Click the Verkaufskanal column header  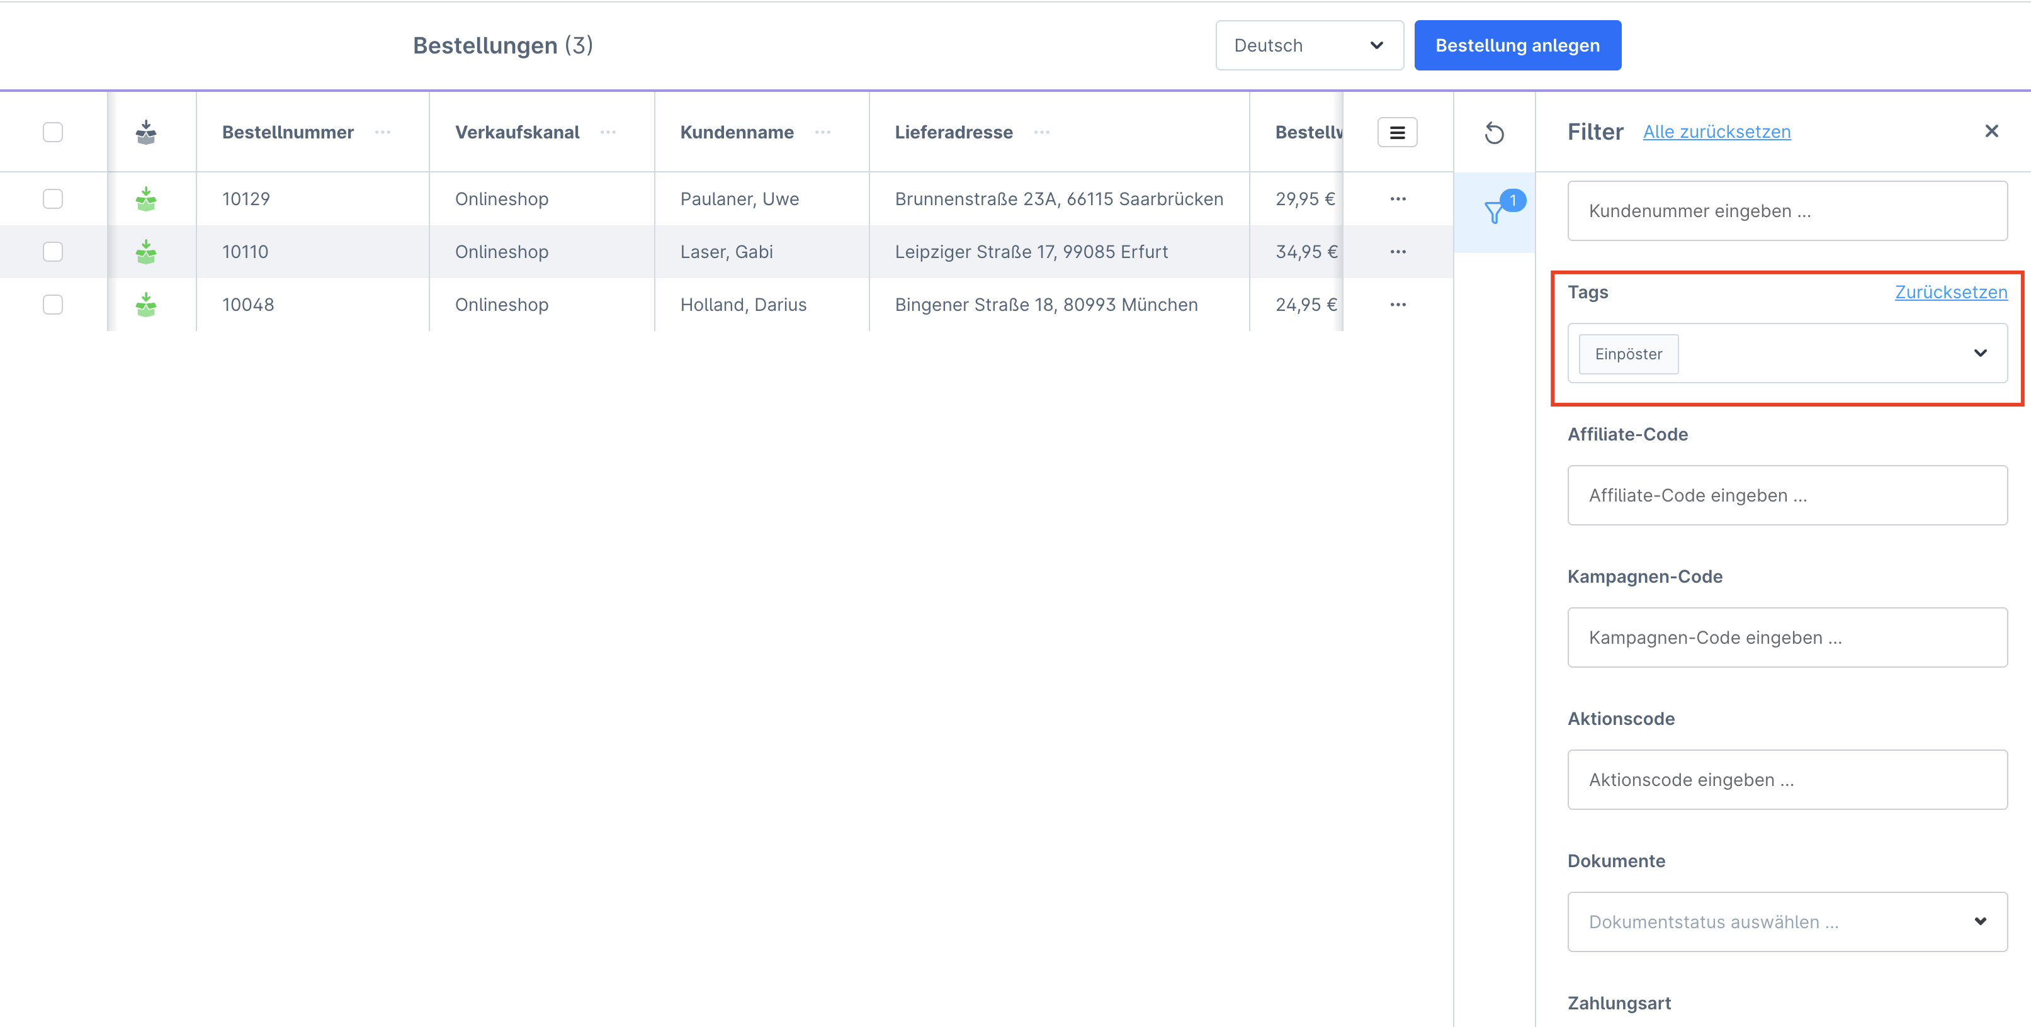(x=518, y=132)
